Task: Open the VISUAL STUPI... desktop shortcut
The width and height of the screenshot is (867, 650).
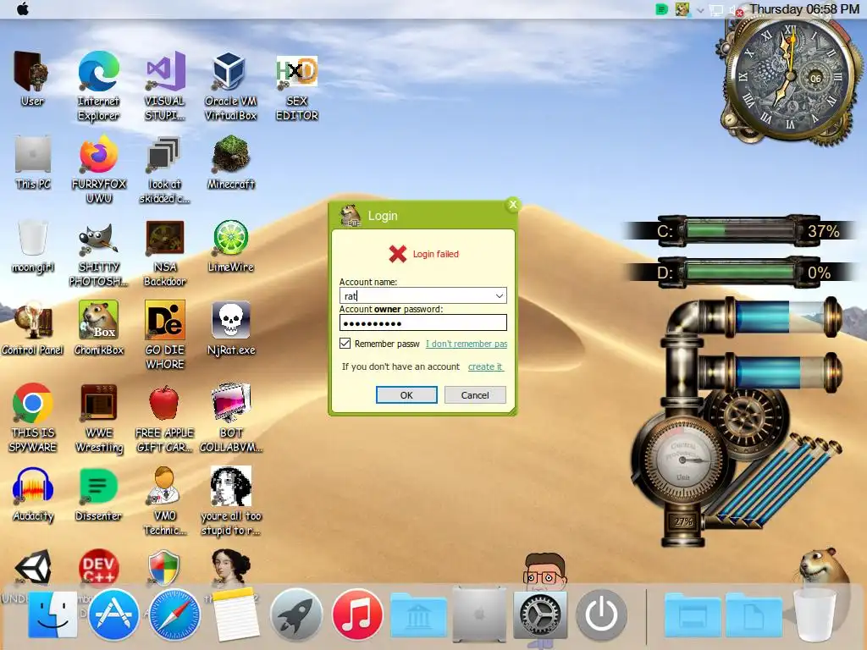Action: (165, 85)
